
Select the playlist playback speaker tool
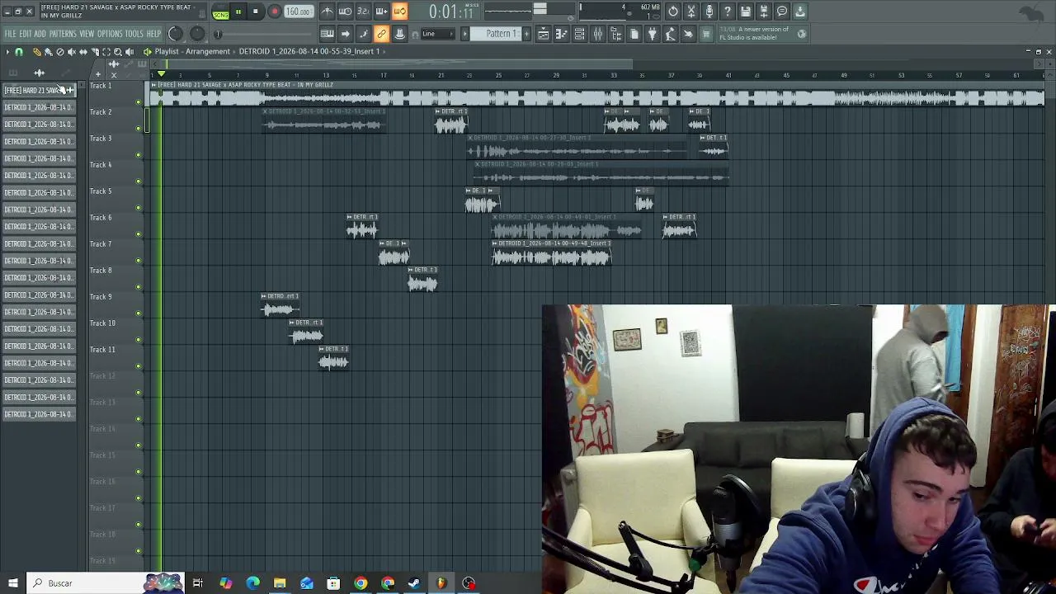[x=129, y=52]
